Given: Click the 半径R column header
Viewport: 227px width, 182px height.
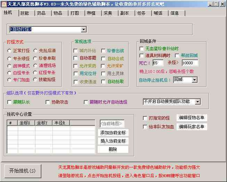Looking at the screenshot, I should (61, 123).
